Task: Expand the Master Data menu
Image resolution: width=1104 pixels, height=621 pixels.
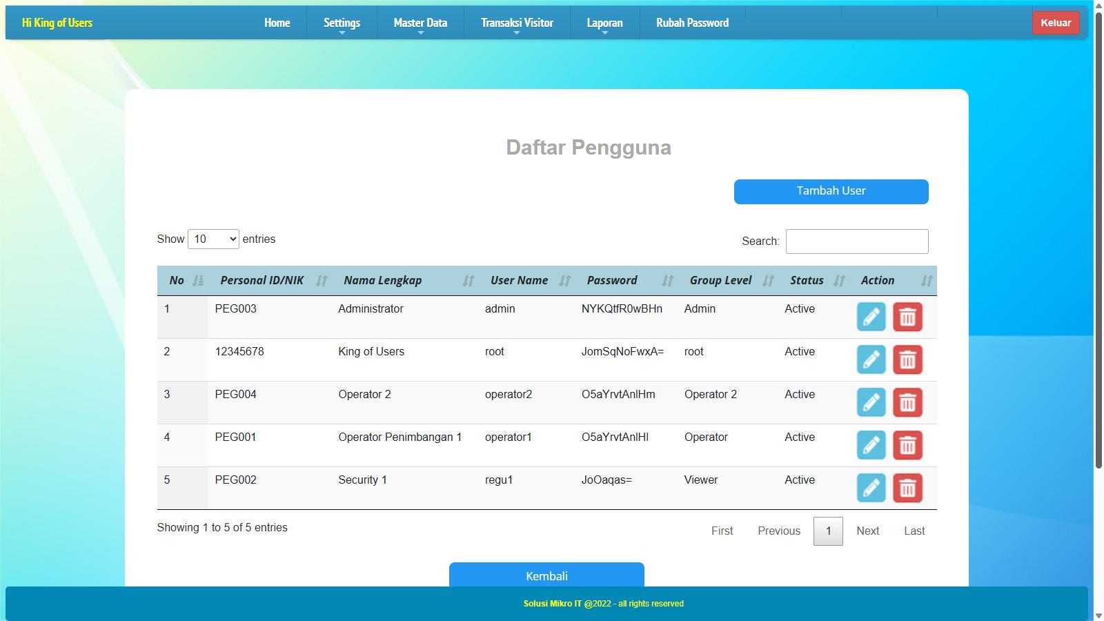Action: click(420, 23)
